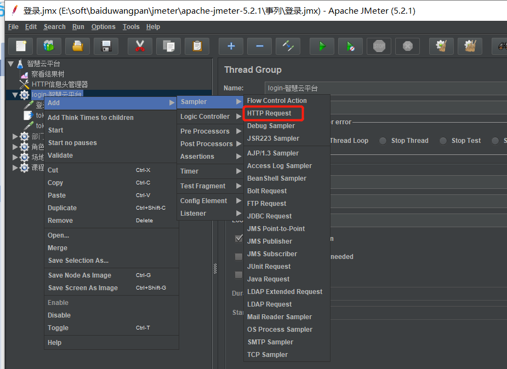Expand the 课程 thread group node
Image resolution: width=507 pixels, height=369 pixels.
coord(15,168)
